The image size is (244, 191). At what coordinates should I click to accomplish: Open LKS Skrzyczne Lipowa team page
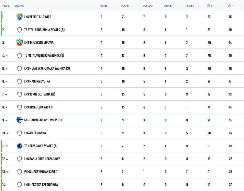tap(39, 43)
